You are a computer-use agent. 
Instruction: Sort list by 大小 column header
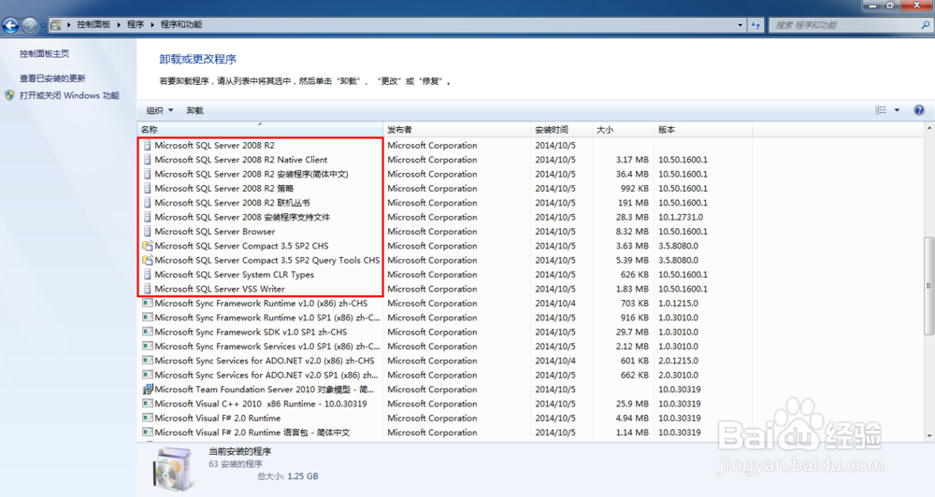click(623, 129)
